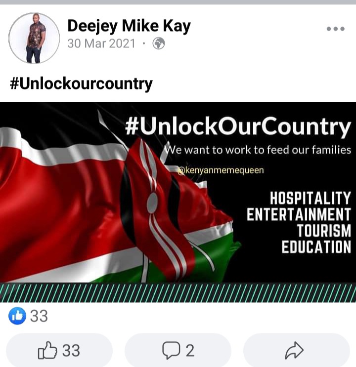The height and width of the screenshot is (367, 356).
Task: Open Deejey Mike Kay's profile picture
Action: 34,38
